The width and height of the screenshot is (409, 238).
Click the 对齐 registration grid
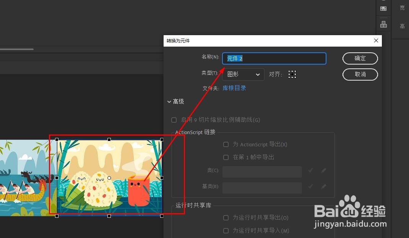click(x=292, y=74)
